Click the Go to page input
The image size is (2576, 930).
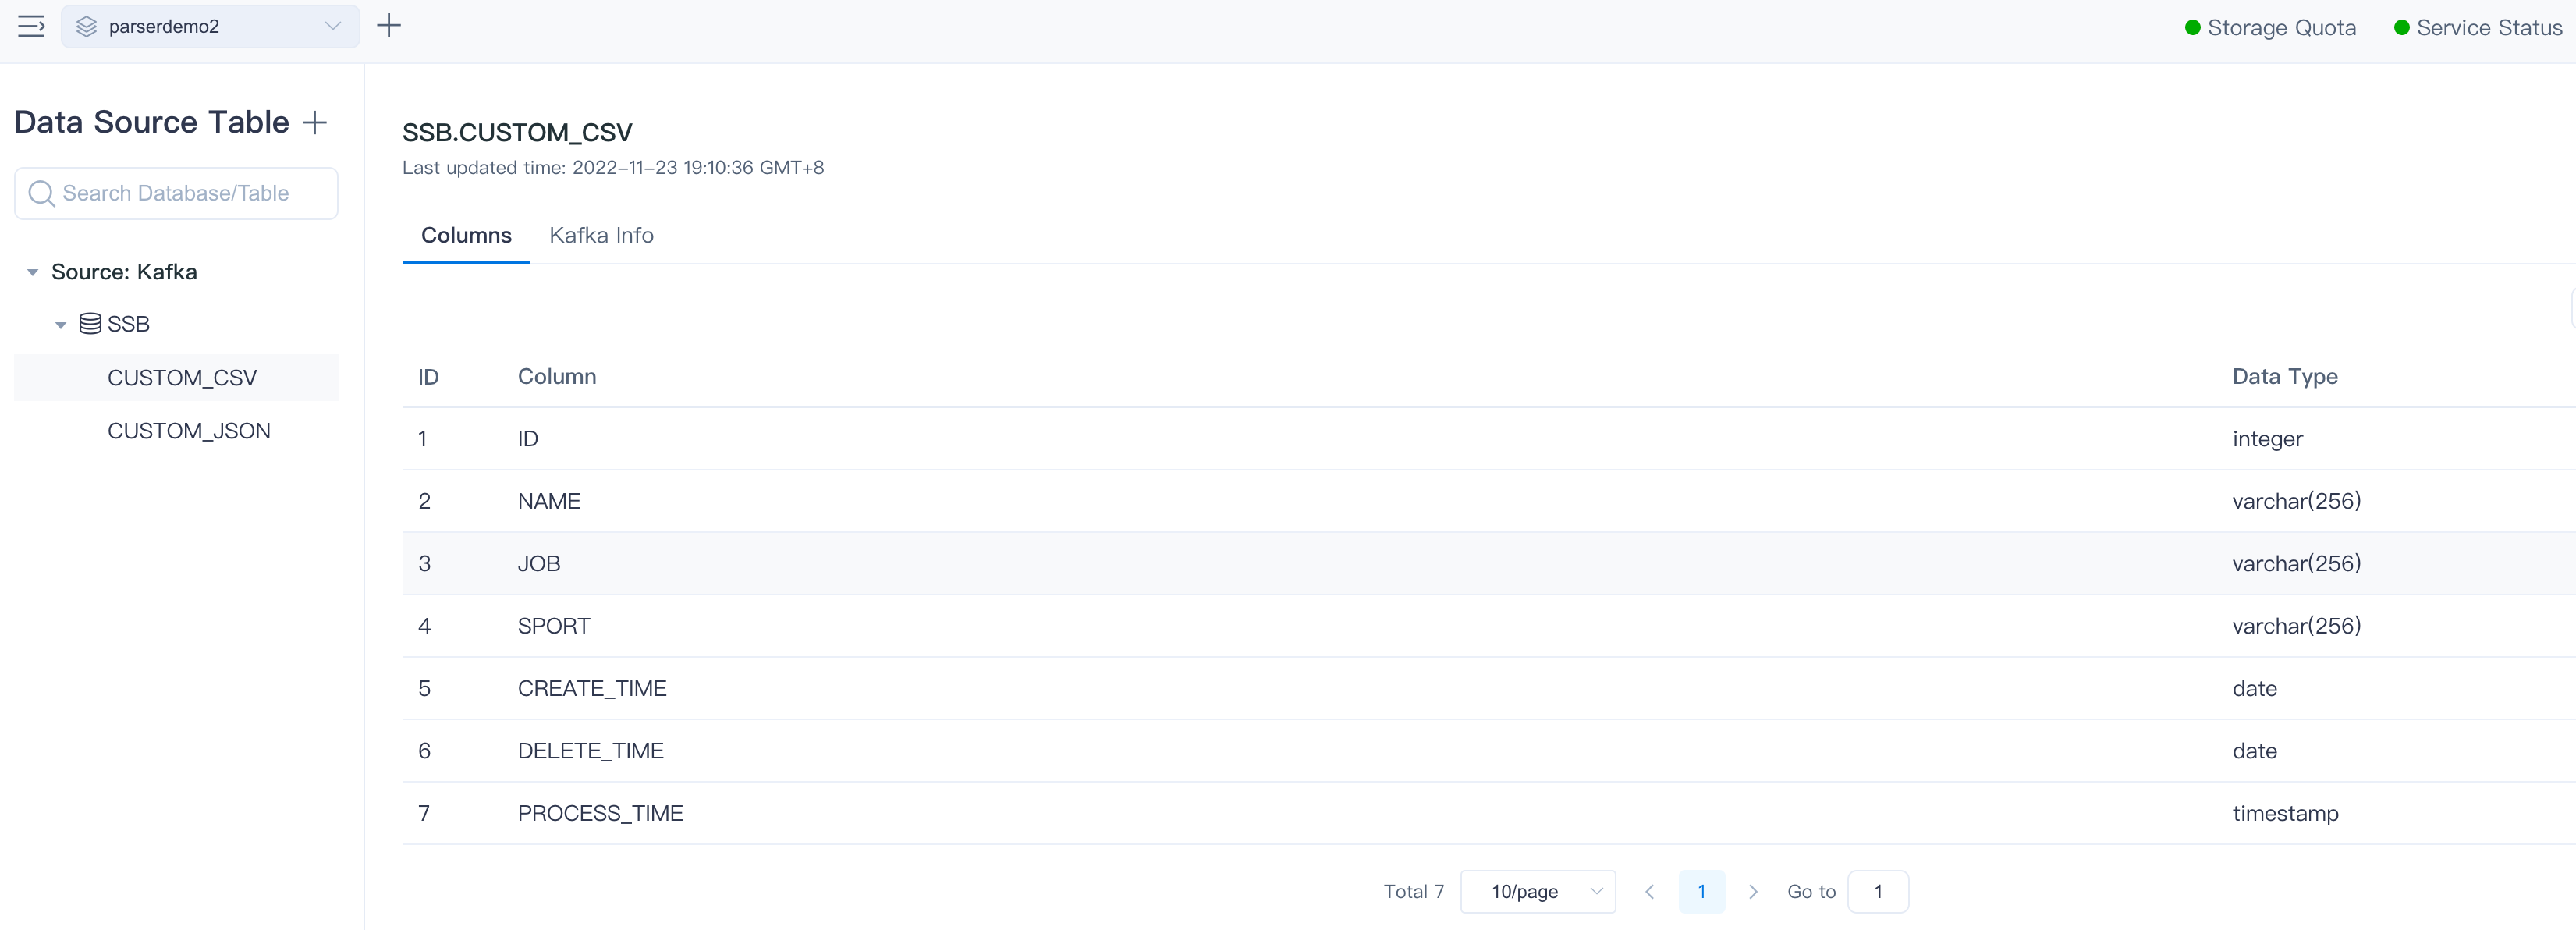pos(1877,891)
